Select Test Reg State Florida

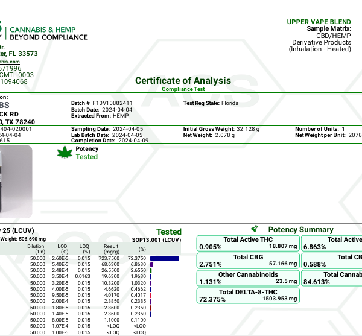[211, 103]
